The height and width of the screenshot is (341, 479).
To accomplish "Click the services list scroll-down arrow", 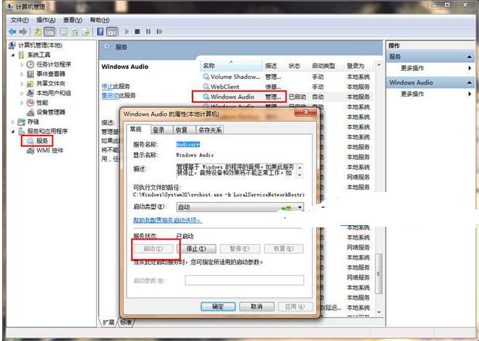I will [379, 312].
